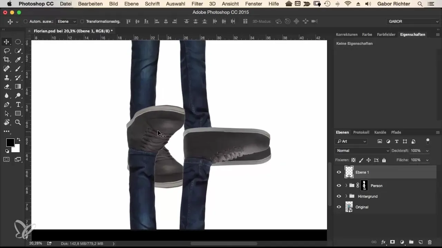Open the Art layer filter dropdown

pyautogui.click(x=352, y=141)
